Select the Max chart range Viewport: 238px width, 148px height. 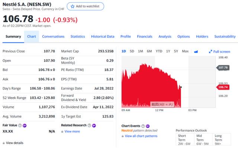185,51
